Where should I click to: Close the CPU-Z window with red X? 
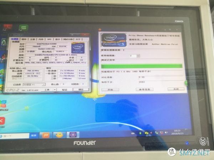pyautogui.click(x=86, y=35)
